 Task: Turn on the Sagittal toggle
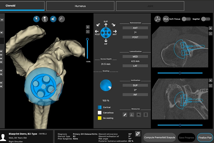pyautogui.click(x=205, y=19)
